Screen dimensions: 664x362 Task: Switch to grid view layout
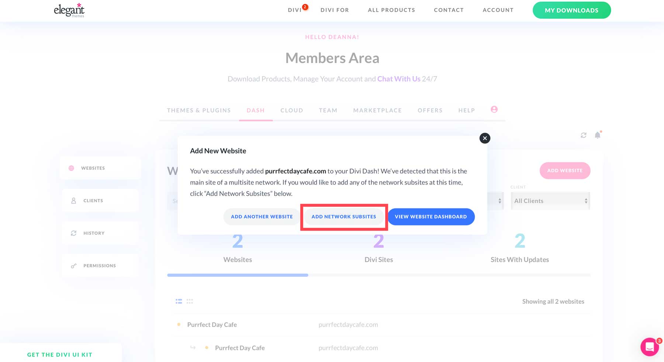pos(190,301)
